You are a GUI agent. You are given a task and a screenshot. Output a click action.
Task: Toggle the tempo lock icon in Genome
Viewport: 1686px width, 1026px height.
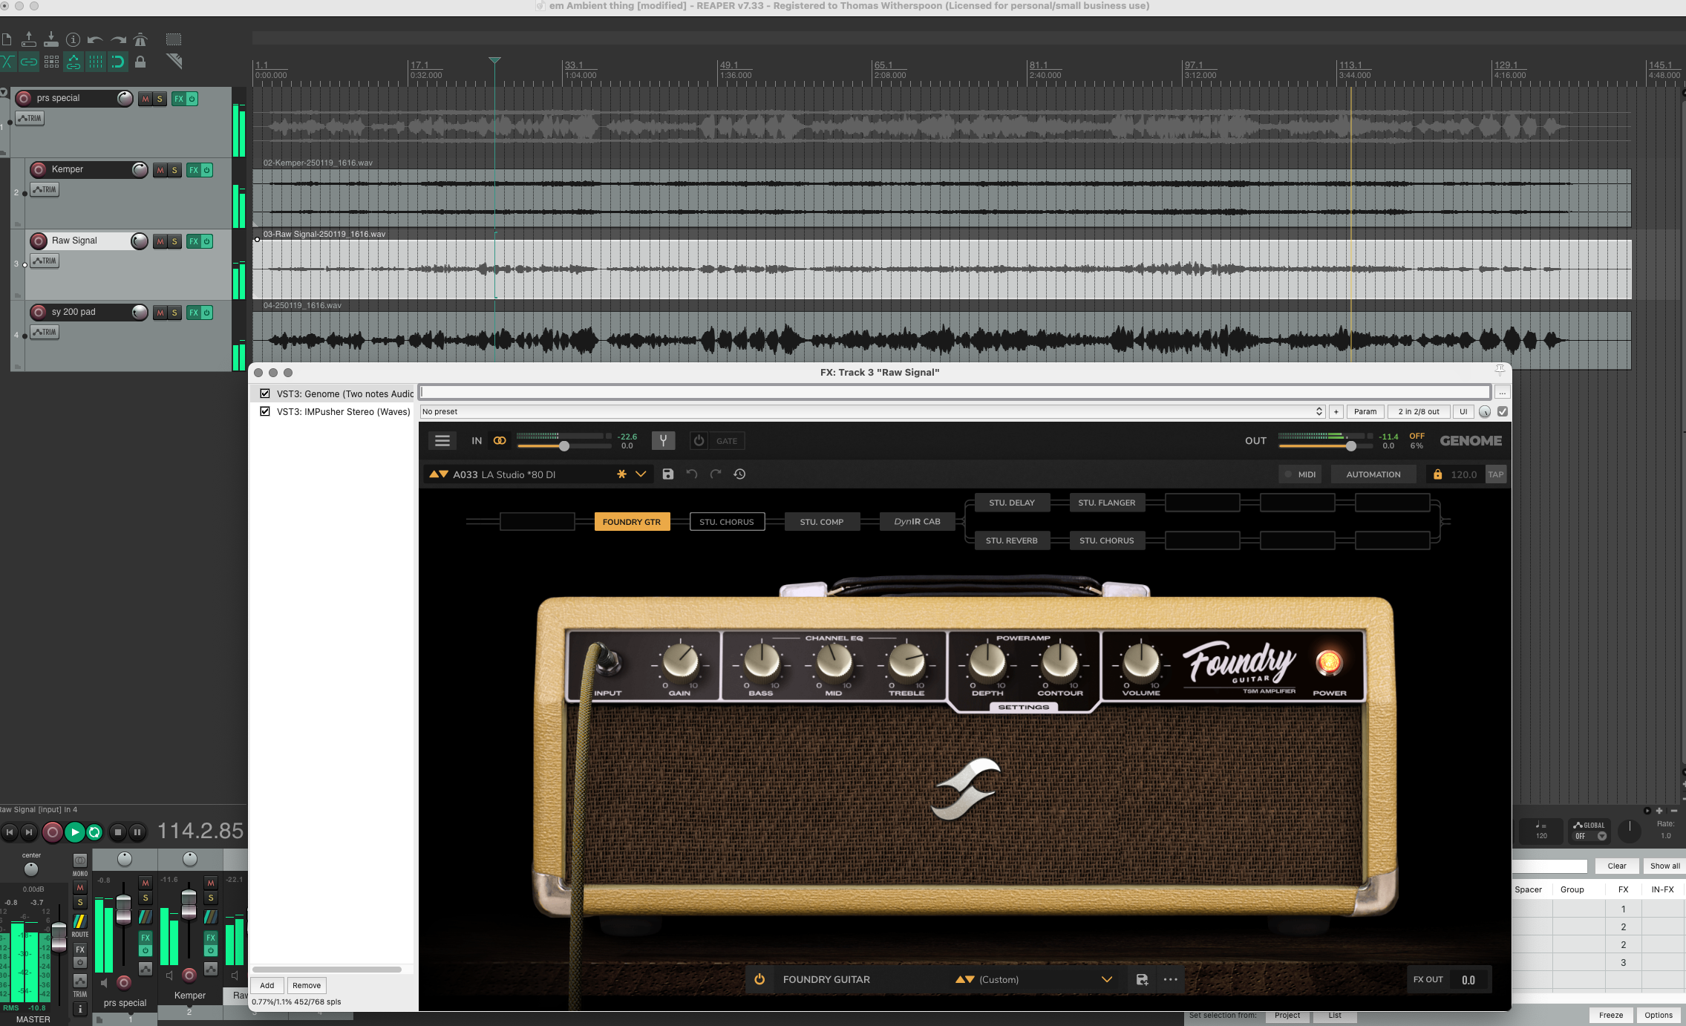(x=1437, y=474)
